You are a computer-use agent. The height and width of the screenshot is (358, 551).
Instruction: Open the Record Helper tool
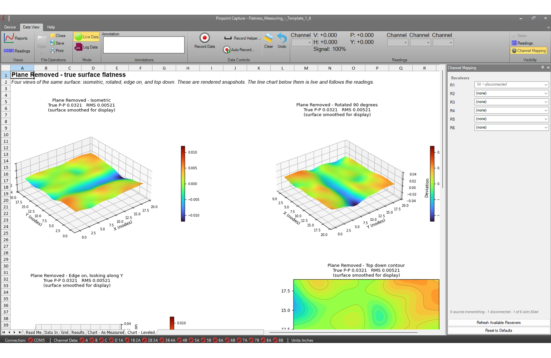click(242, 38)
